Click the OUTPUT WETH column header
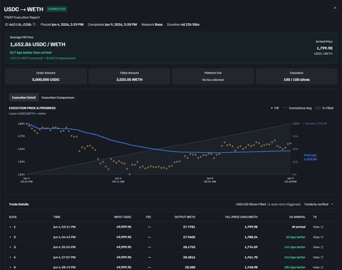This screenshot has height=270, width=342. click(x=185, y=217)
